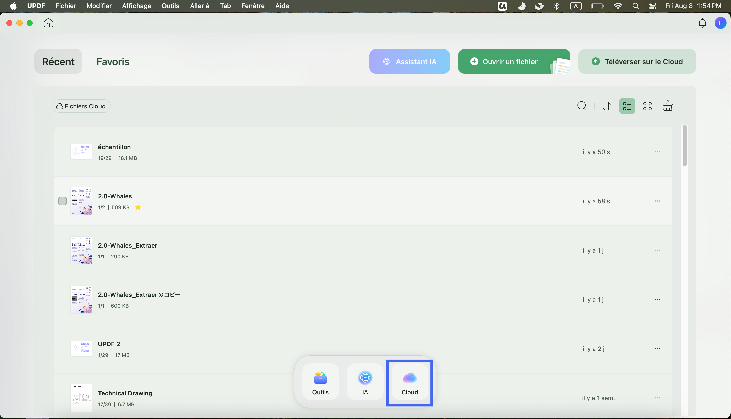Screen dimensions: 731x419
Task: Toggle favorite star on 2.0-Whales
Action: click(x=138, y=207)
